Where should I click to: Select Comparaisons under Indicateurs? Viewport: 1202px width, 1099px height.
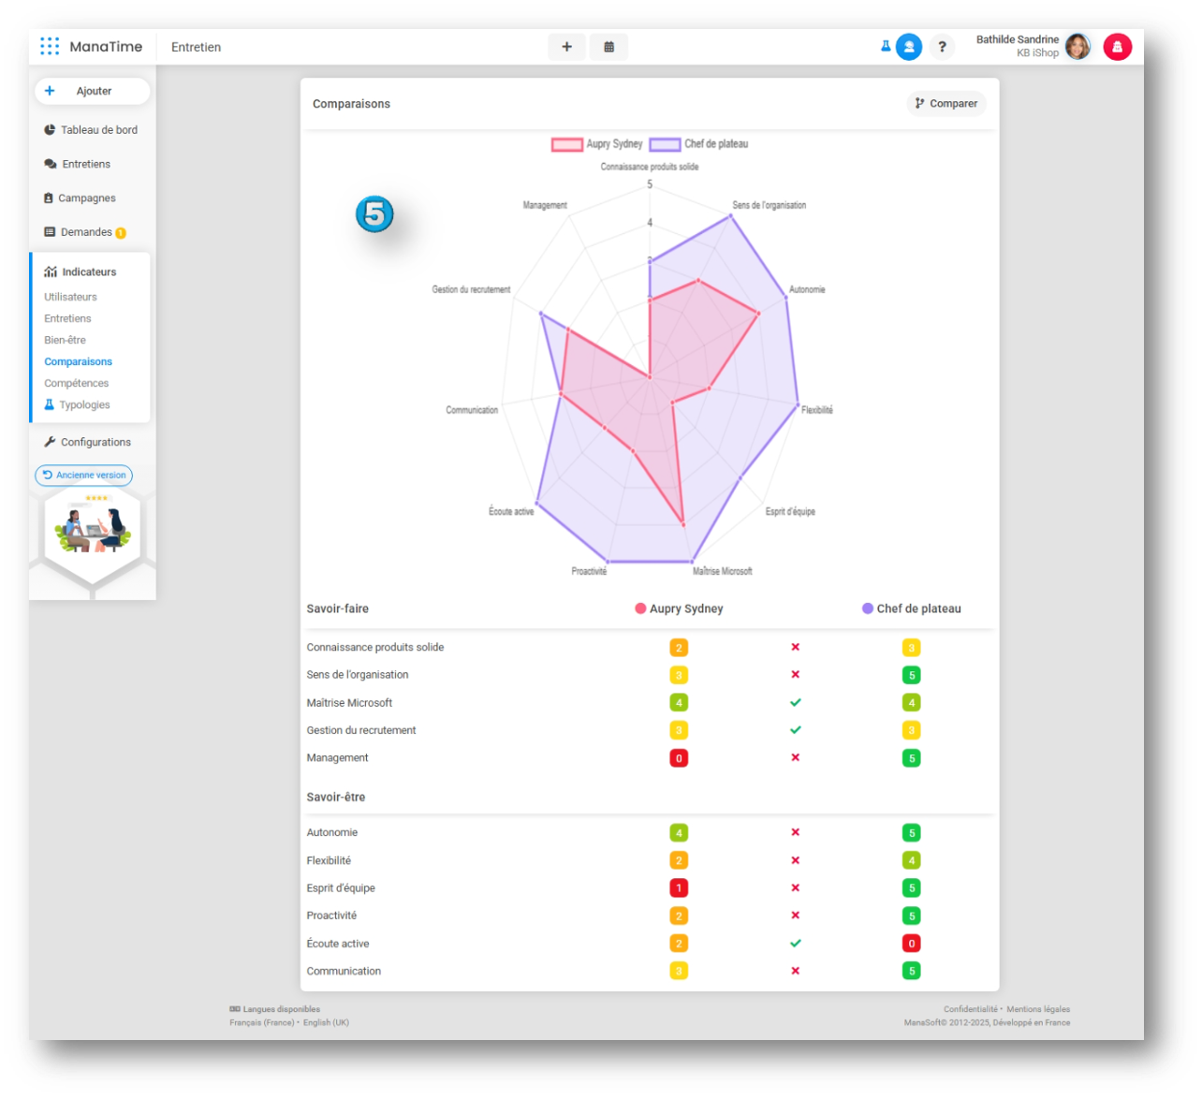coord(78,361)
